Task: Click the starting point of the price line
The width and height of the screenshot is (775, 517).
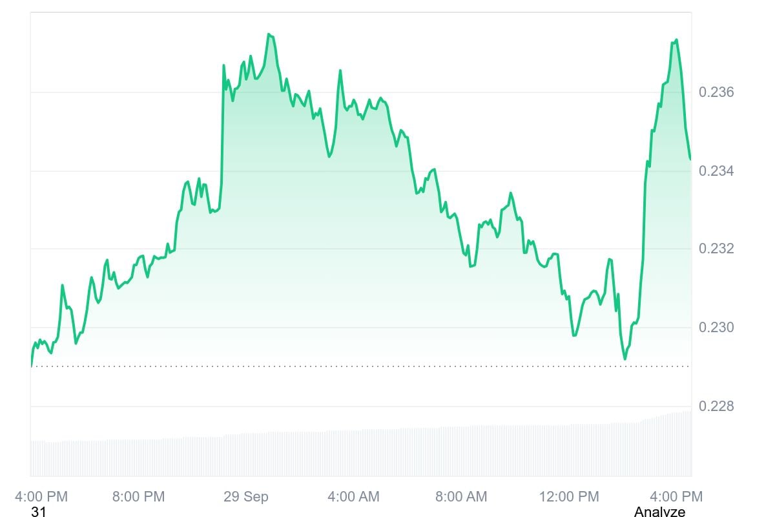Action: [x=31, y=366]
